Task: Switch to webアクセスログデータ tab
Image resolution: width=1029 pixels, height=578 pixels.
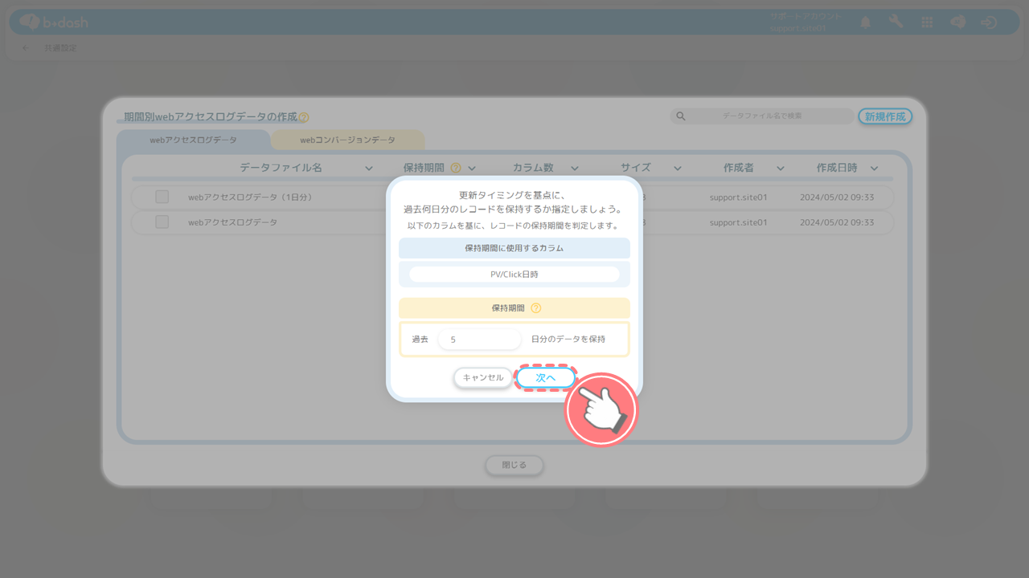Action: pos(193,140)
